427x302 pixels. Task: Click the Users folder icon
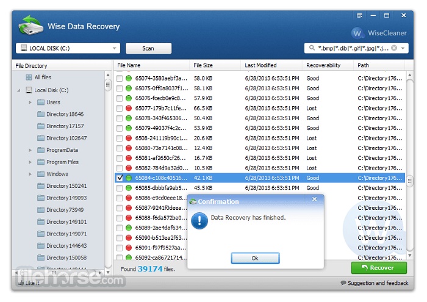coord(41,102)
